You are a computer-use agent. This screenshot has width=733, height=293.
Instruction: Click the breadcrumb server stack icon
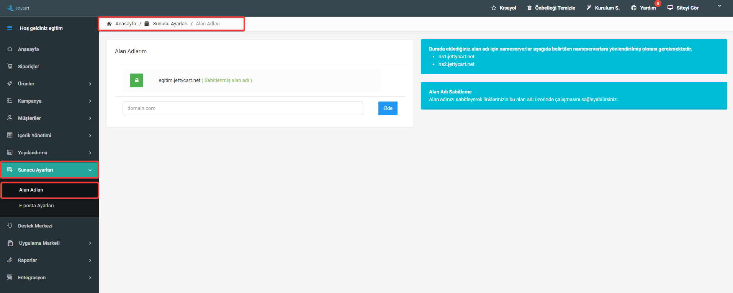coord(147,24)
